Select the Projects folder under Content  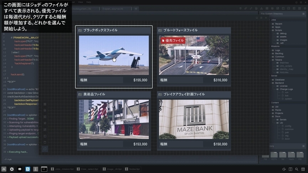tap(277, 113)
